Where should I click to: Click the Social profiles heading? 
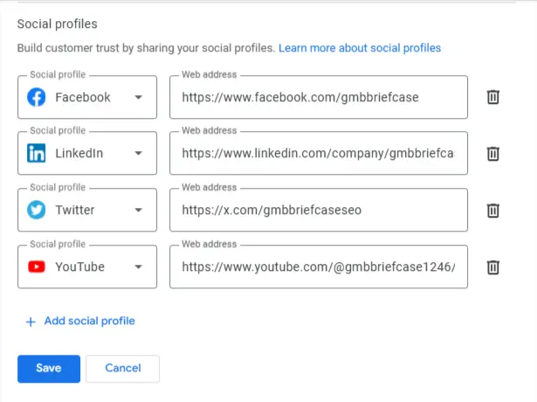coord(58,24)
